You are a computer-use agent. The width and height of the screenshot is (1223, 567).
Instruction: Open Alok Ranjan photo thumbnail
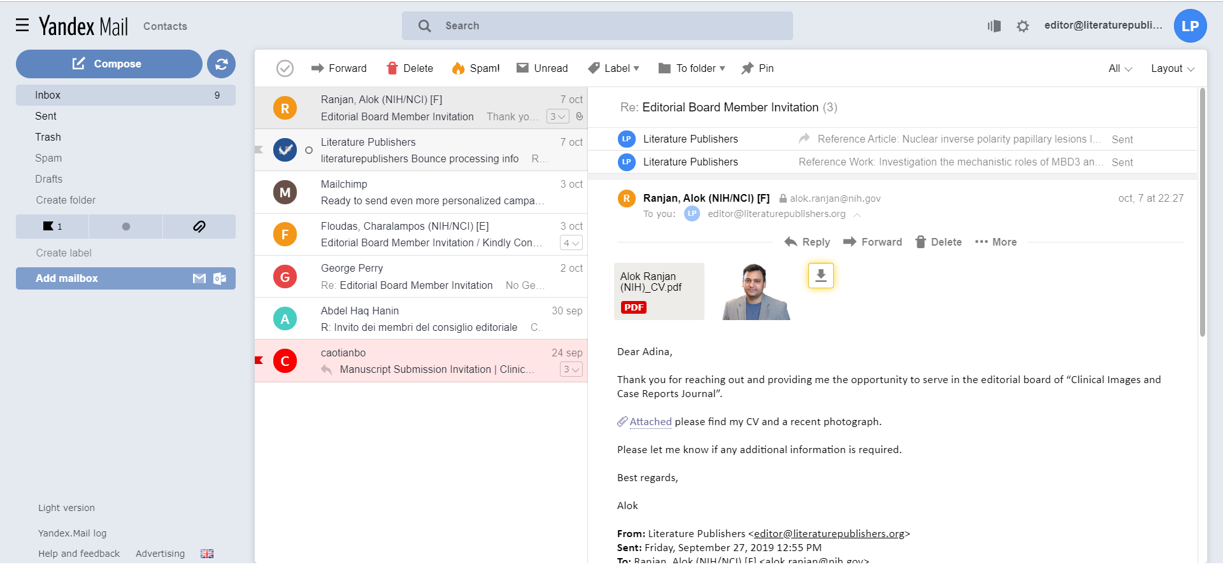(756, 291)
